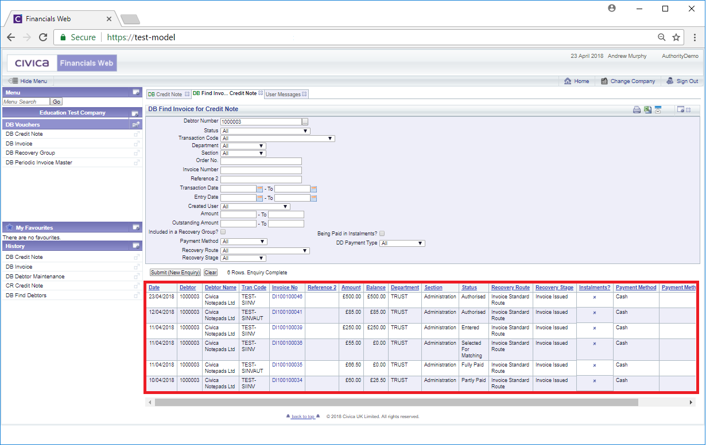The image size is (706, 445).
Task: Open DB Periodic Invoice Master in new window
Action: point(137,163)
